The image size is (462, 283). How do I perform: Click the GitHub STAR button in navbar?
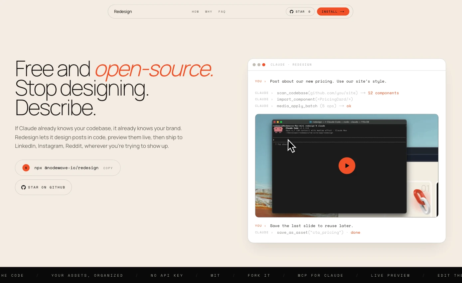pos(300,12)
